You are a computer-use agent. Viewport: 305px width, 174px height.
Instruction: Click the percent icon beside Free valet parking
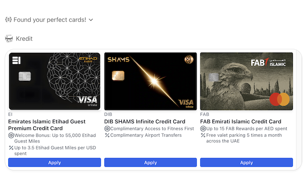203,136
